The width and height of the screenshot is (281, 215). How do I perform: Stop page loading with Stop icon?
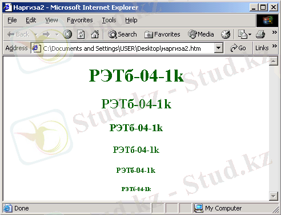[x=67, y=34]
